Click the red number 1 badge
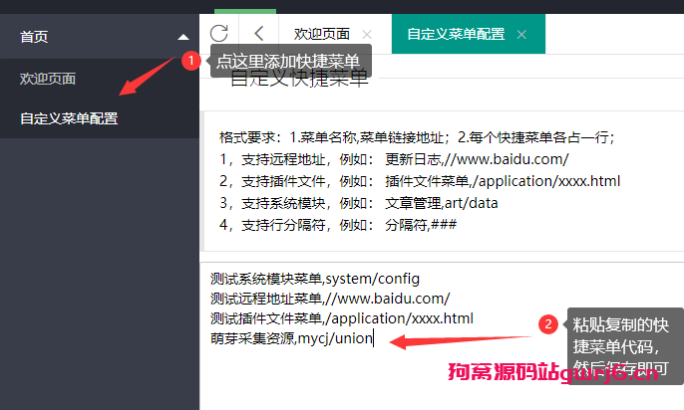Image resolution: width=684 pixels, height=410 pixels. pyautogui.click(x=191, y=61)
